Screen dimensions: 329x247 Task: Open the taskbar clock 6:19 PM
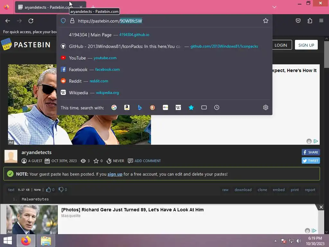click(x=315, y=241)
